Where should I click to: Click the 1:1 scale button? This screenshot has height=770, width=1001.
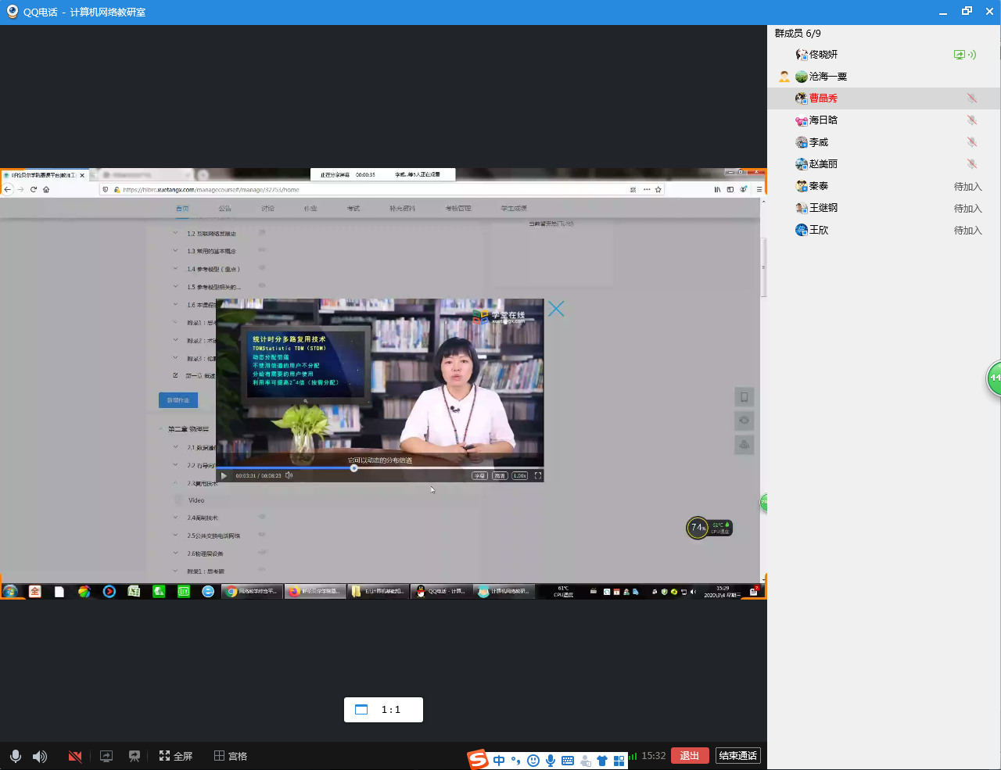click(x=383, y=710)
